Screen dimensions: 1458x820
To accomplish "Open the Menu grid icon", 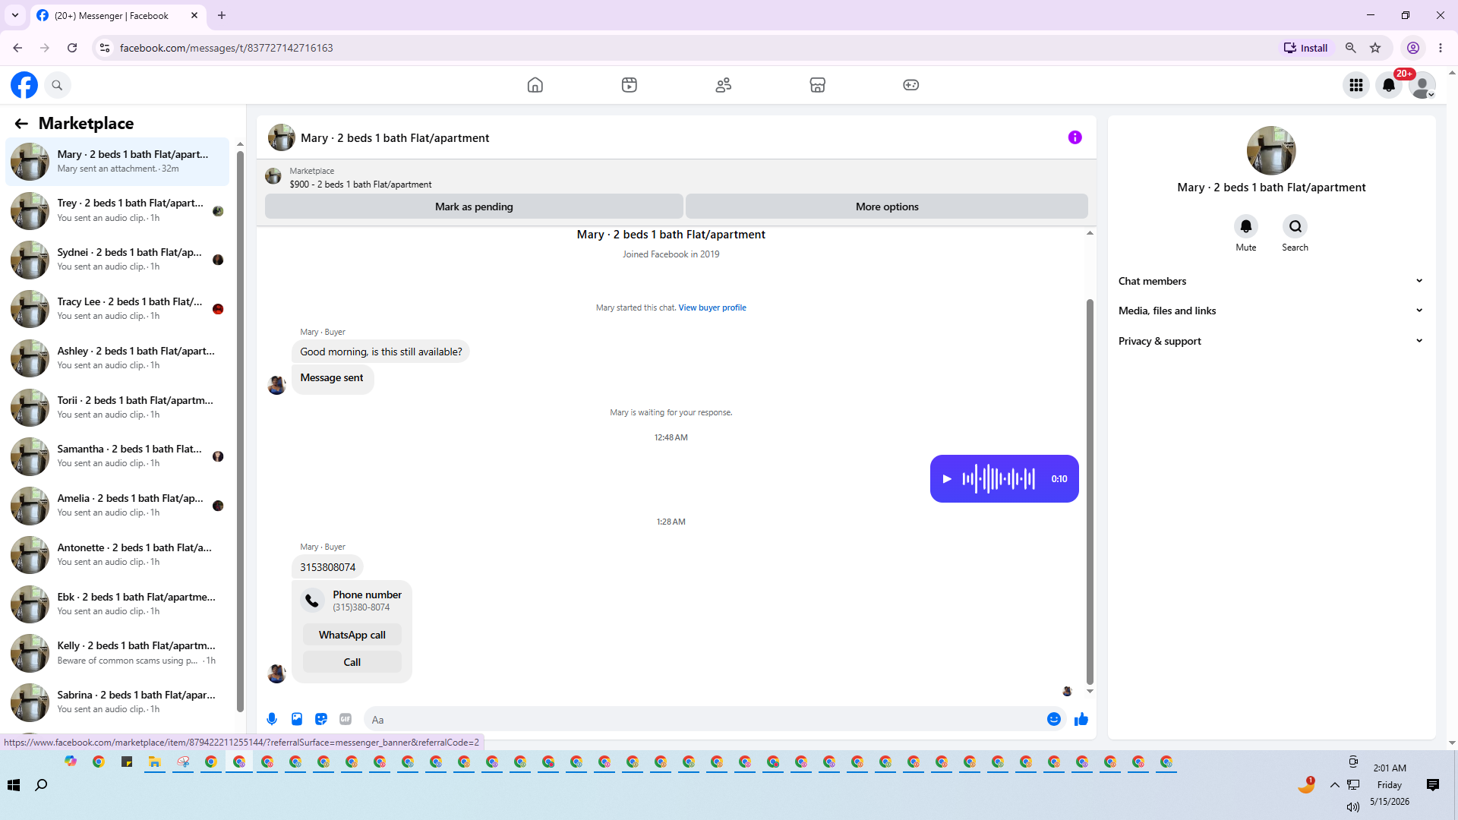I will click(1356, 85).
